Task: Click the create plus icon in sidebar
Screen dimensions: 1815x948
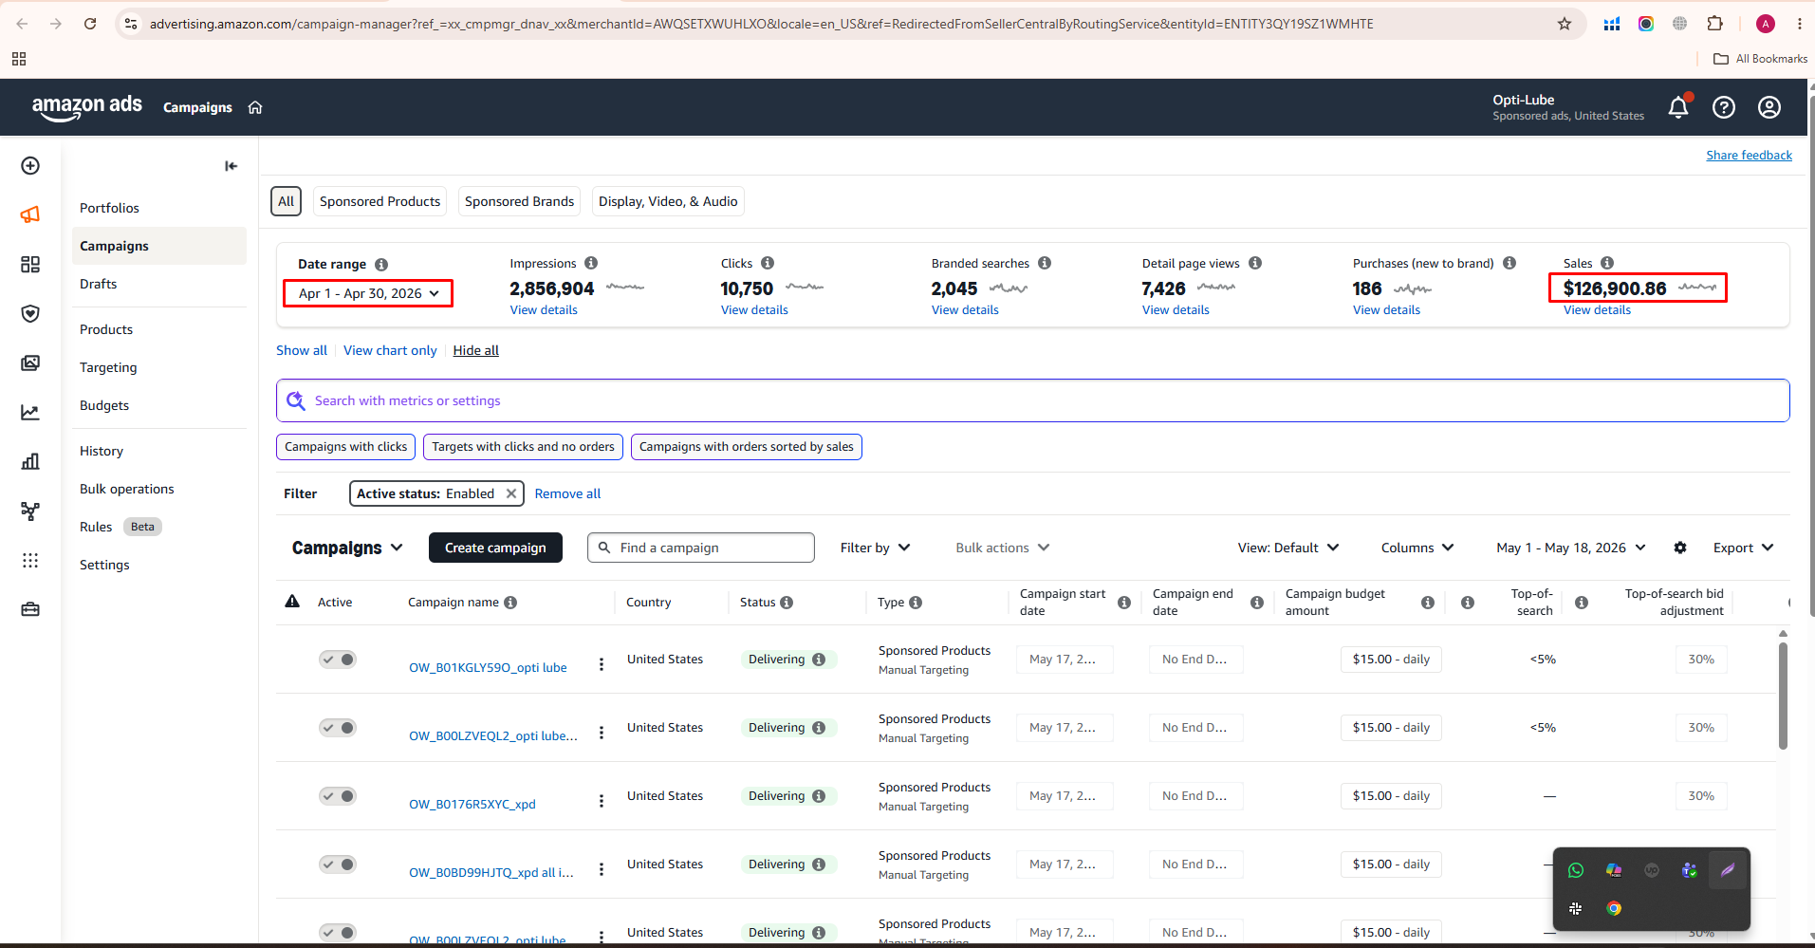Action: 30,166
